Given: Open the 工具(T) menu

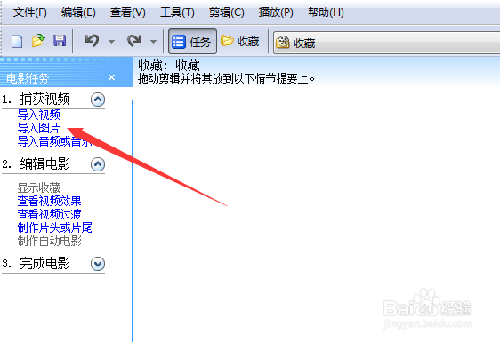Looking at the screenshot, I should tap(177, 12).
